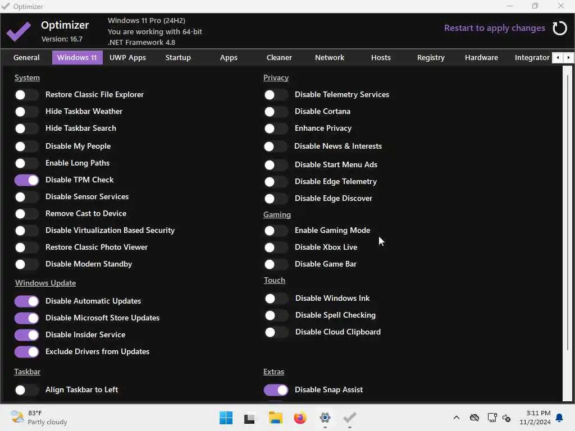Switch to the General tab
This screenshot has width=575, height=431.
26,58
